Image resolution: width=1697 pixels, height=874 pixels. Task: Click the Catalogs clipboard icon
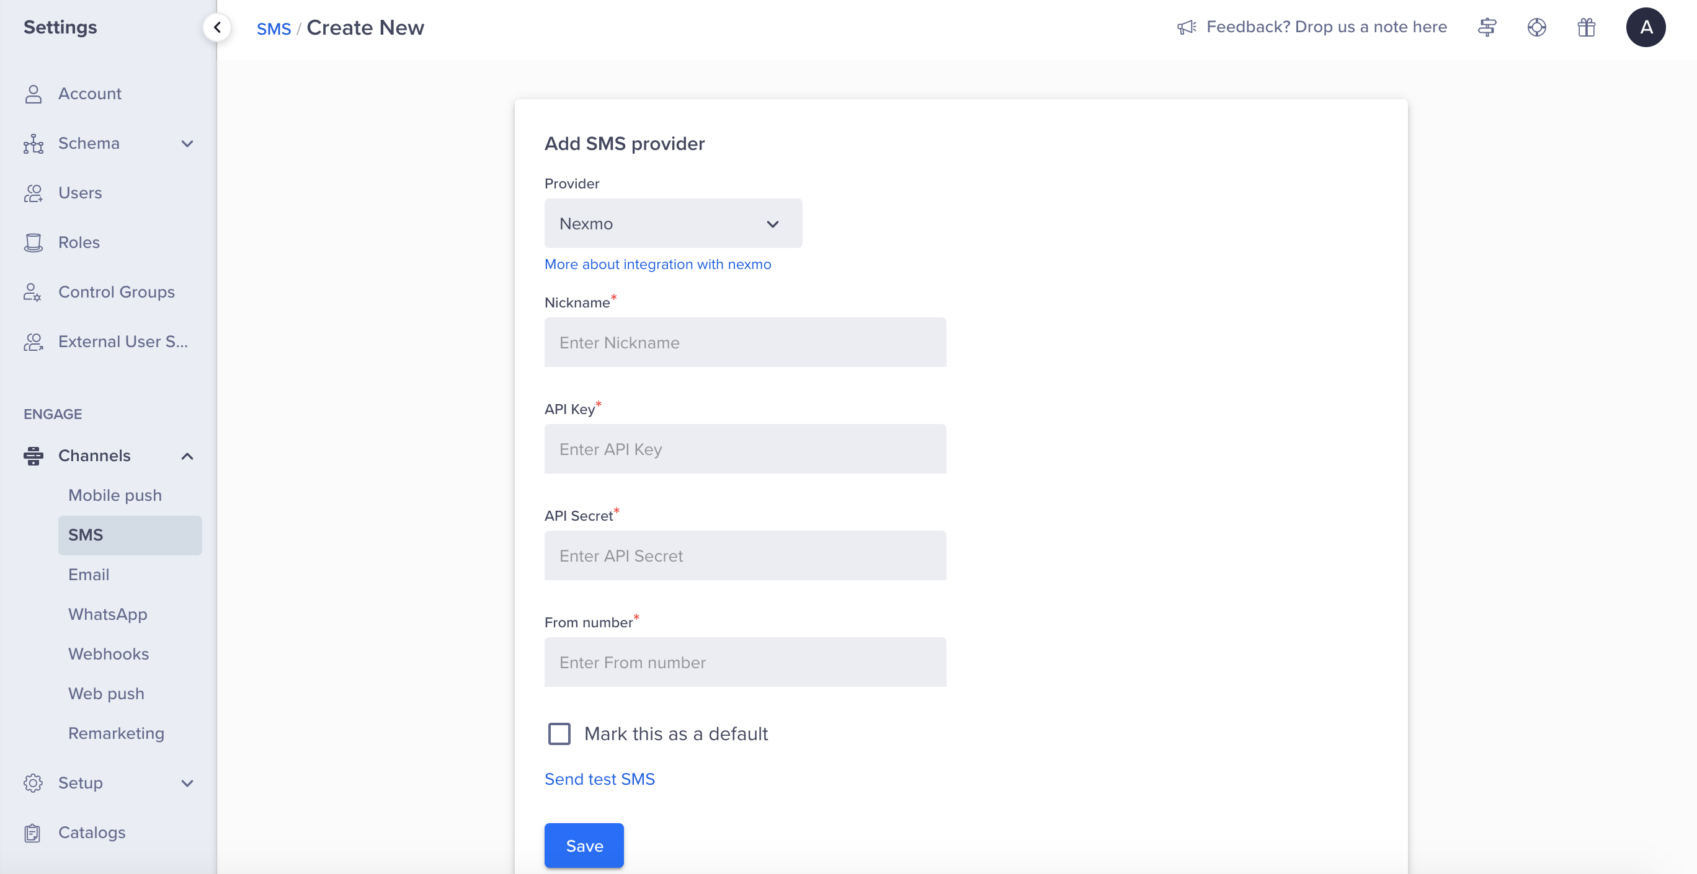[x=33, y=832]
